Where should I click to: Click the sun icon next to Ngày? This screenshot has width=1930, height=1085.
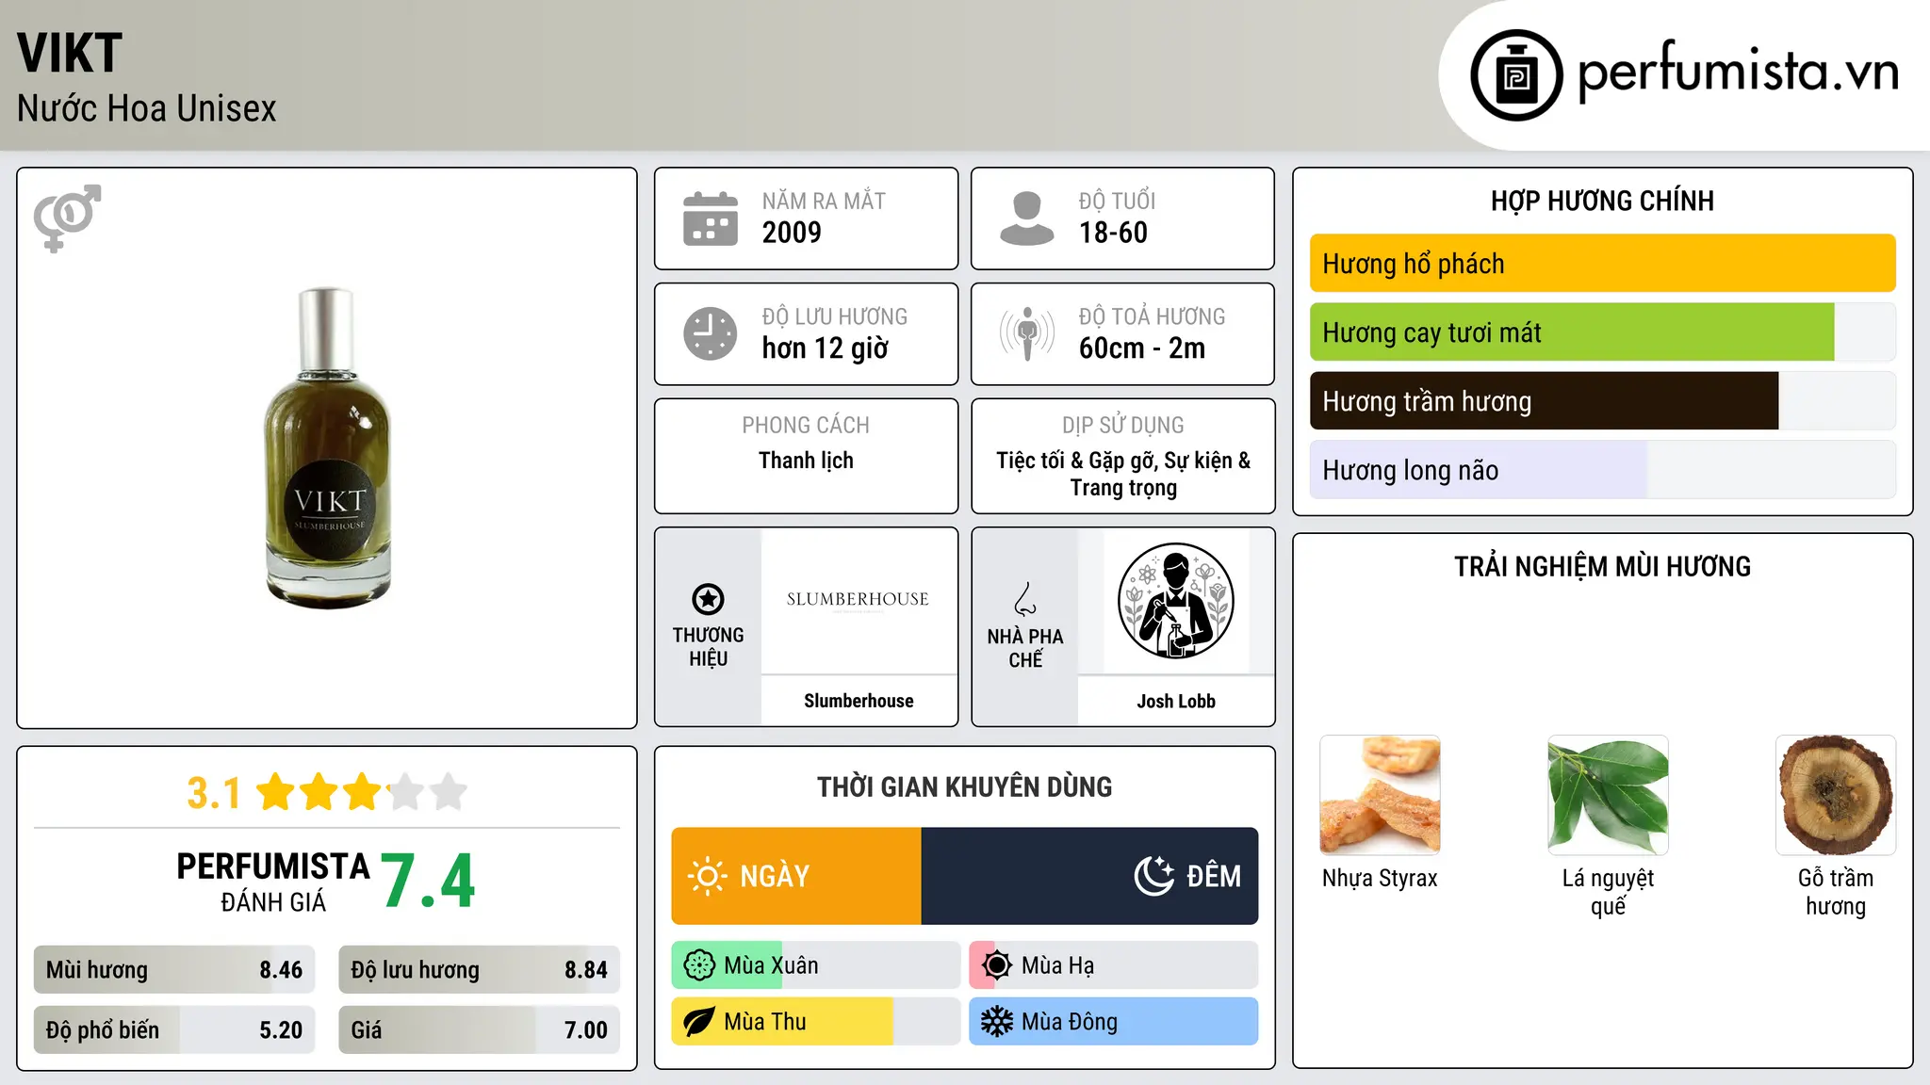pyautogui.click(x=707, y=876)
